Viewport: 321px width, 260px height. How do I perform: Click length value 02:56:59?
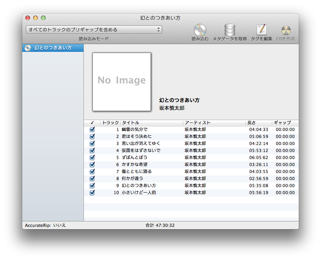pos(259,179)
